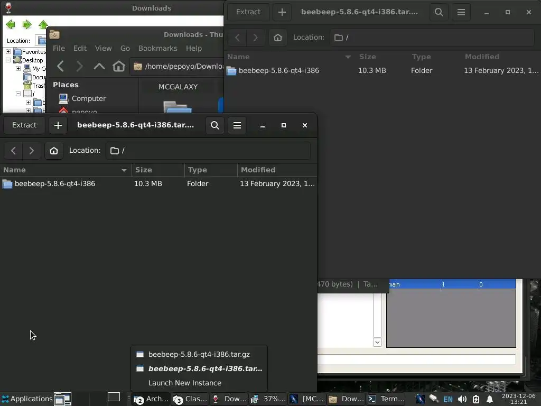Click plus add-files button in background archive window
541x406 pixels.
click(x=282, y=12)
